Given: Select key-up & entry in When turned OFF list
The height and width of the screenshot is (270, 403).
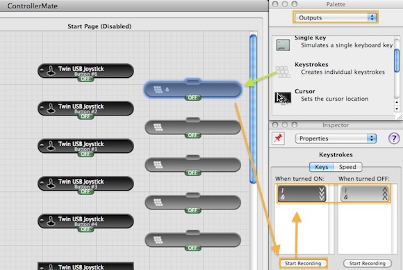Looking at the screenshot, I should 365,193.
